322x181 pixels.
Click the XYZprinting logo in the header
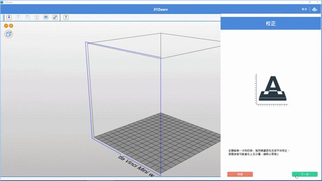314,9
